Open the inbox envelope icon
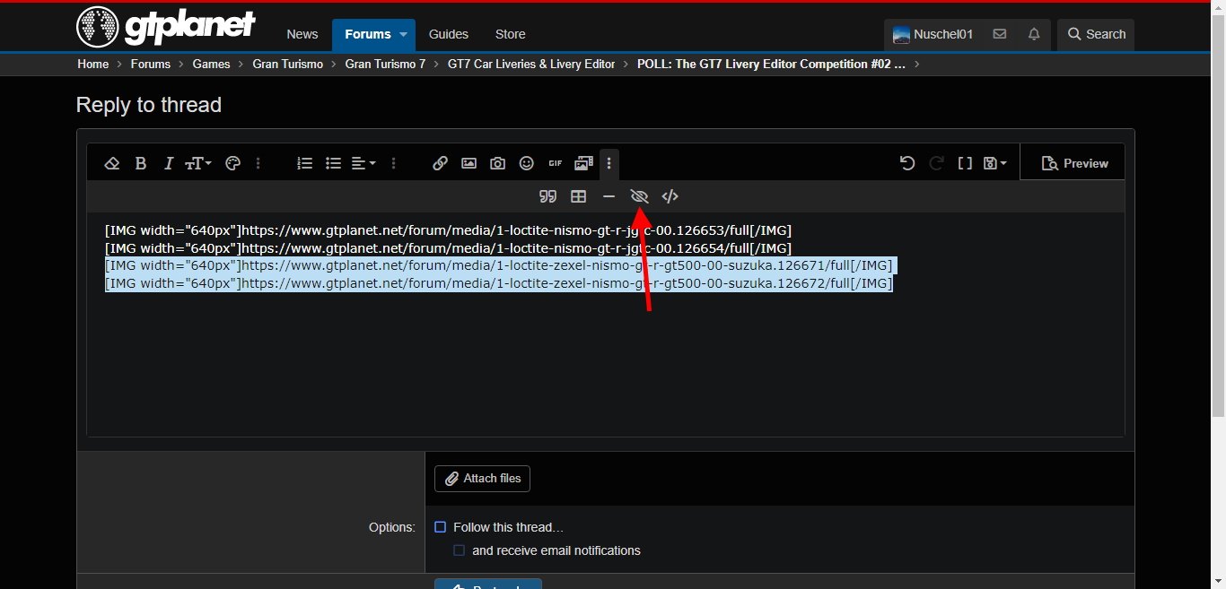This screenshot has width=1226, height=589. coord(1000,34)
